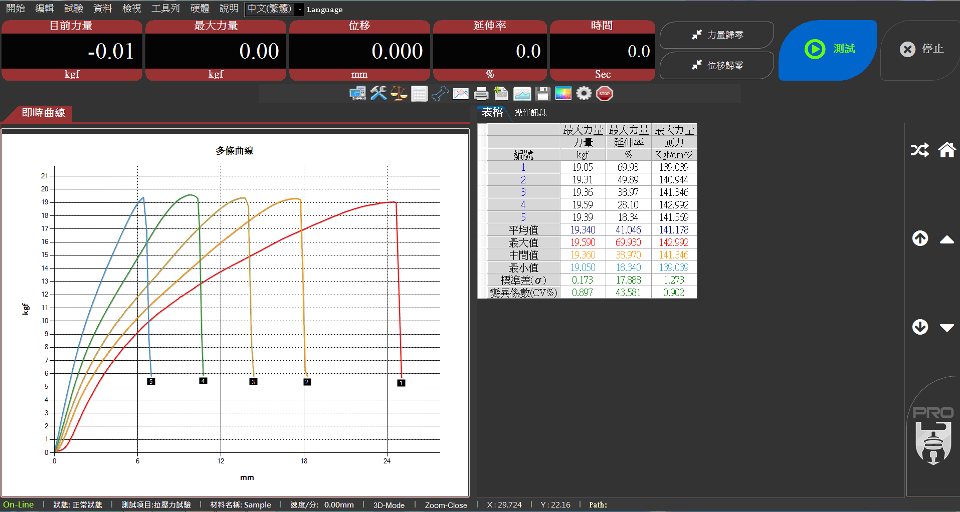The width and height of the screenshot is (960, 512).
Task: Click the hammer and wrench tools icon
Action: point(378,94)
